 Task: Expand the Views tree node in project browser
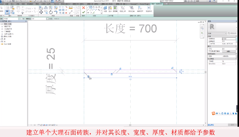[x=1, y=24]
